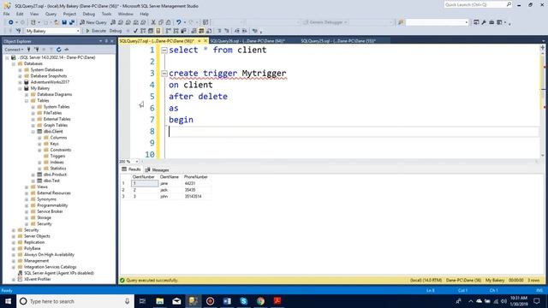Screen dimensions: 548x308
Task: Click the Results to Text icon
Action: 194,31
